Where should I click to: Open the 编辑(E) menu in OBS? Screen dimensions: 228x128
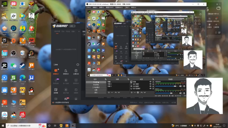[95, 7]
